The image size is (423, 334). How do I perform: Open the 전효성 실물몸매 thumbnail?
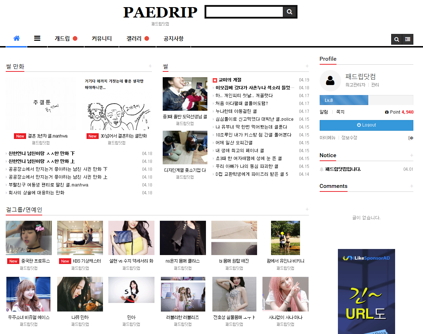pos(234,294)
